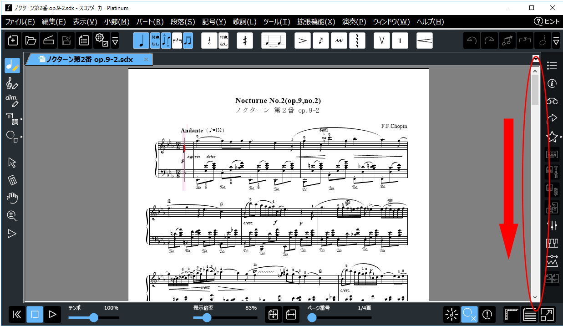
Task: Open the ヘルプ(H) menu
Action: [x=430, y=22]
